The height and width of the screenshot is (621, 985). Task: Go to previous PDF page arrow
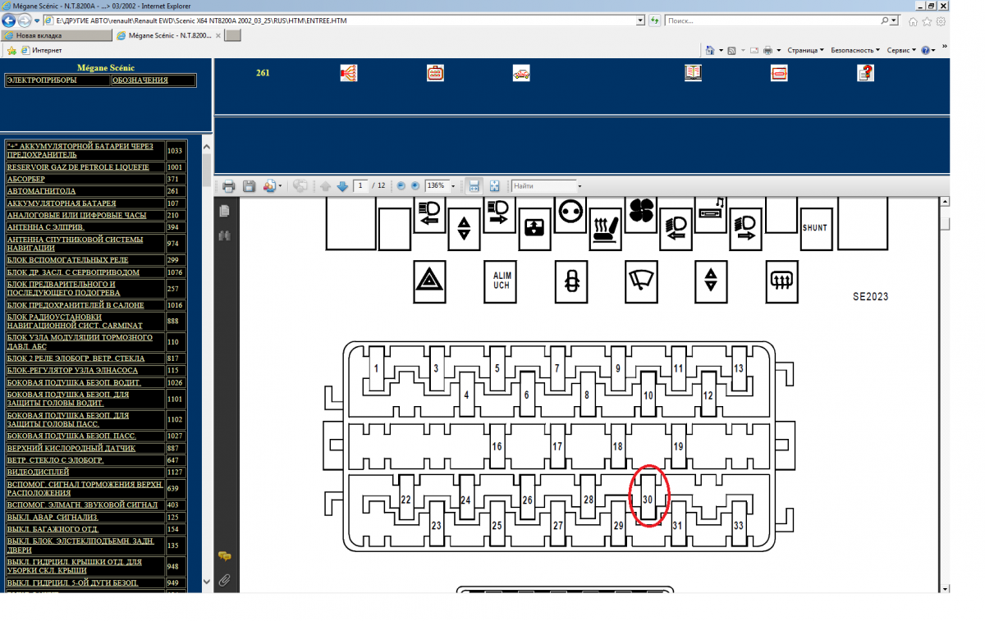point(325,186)
